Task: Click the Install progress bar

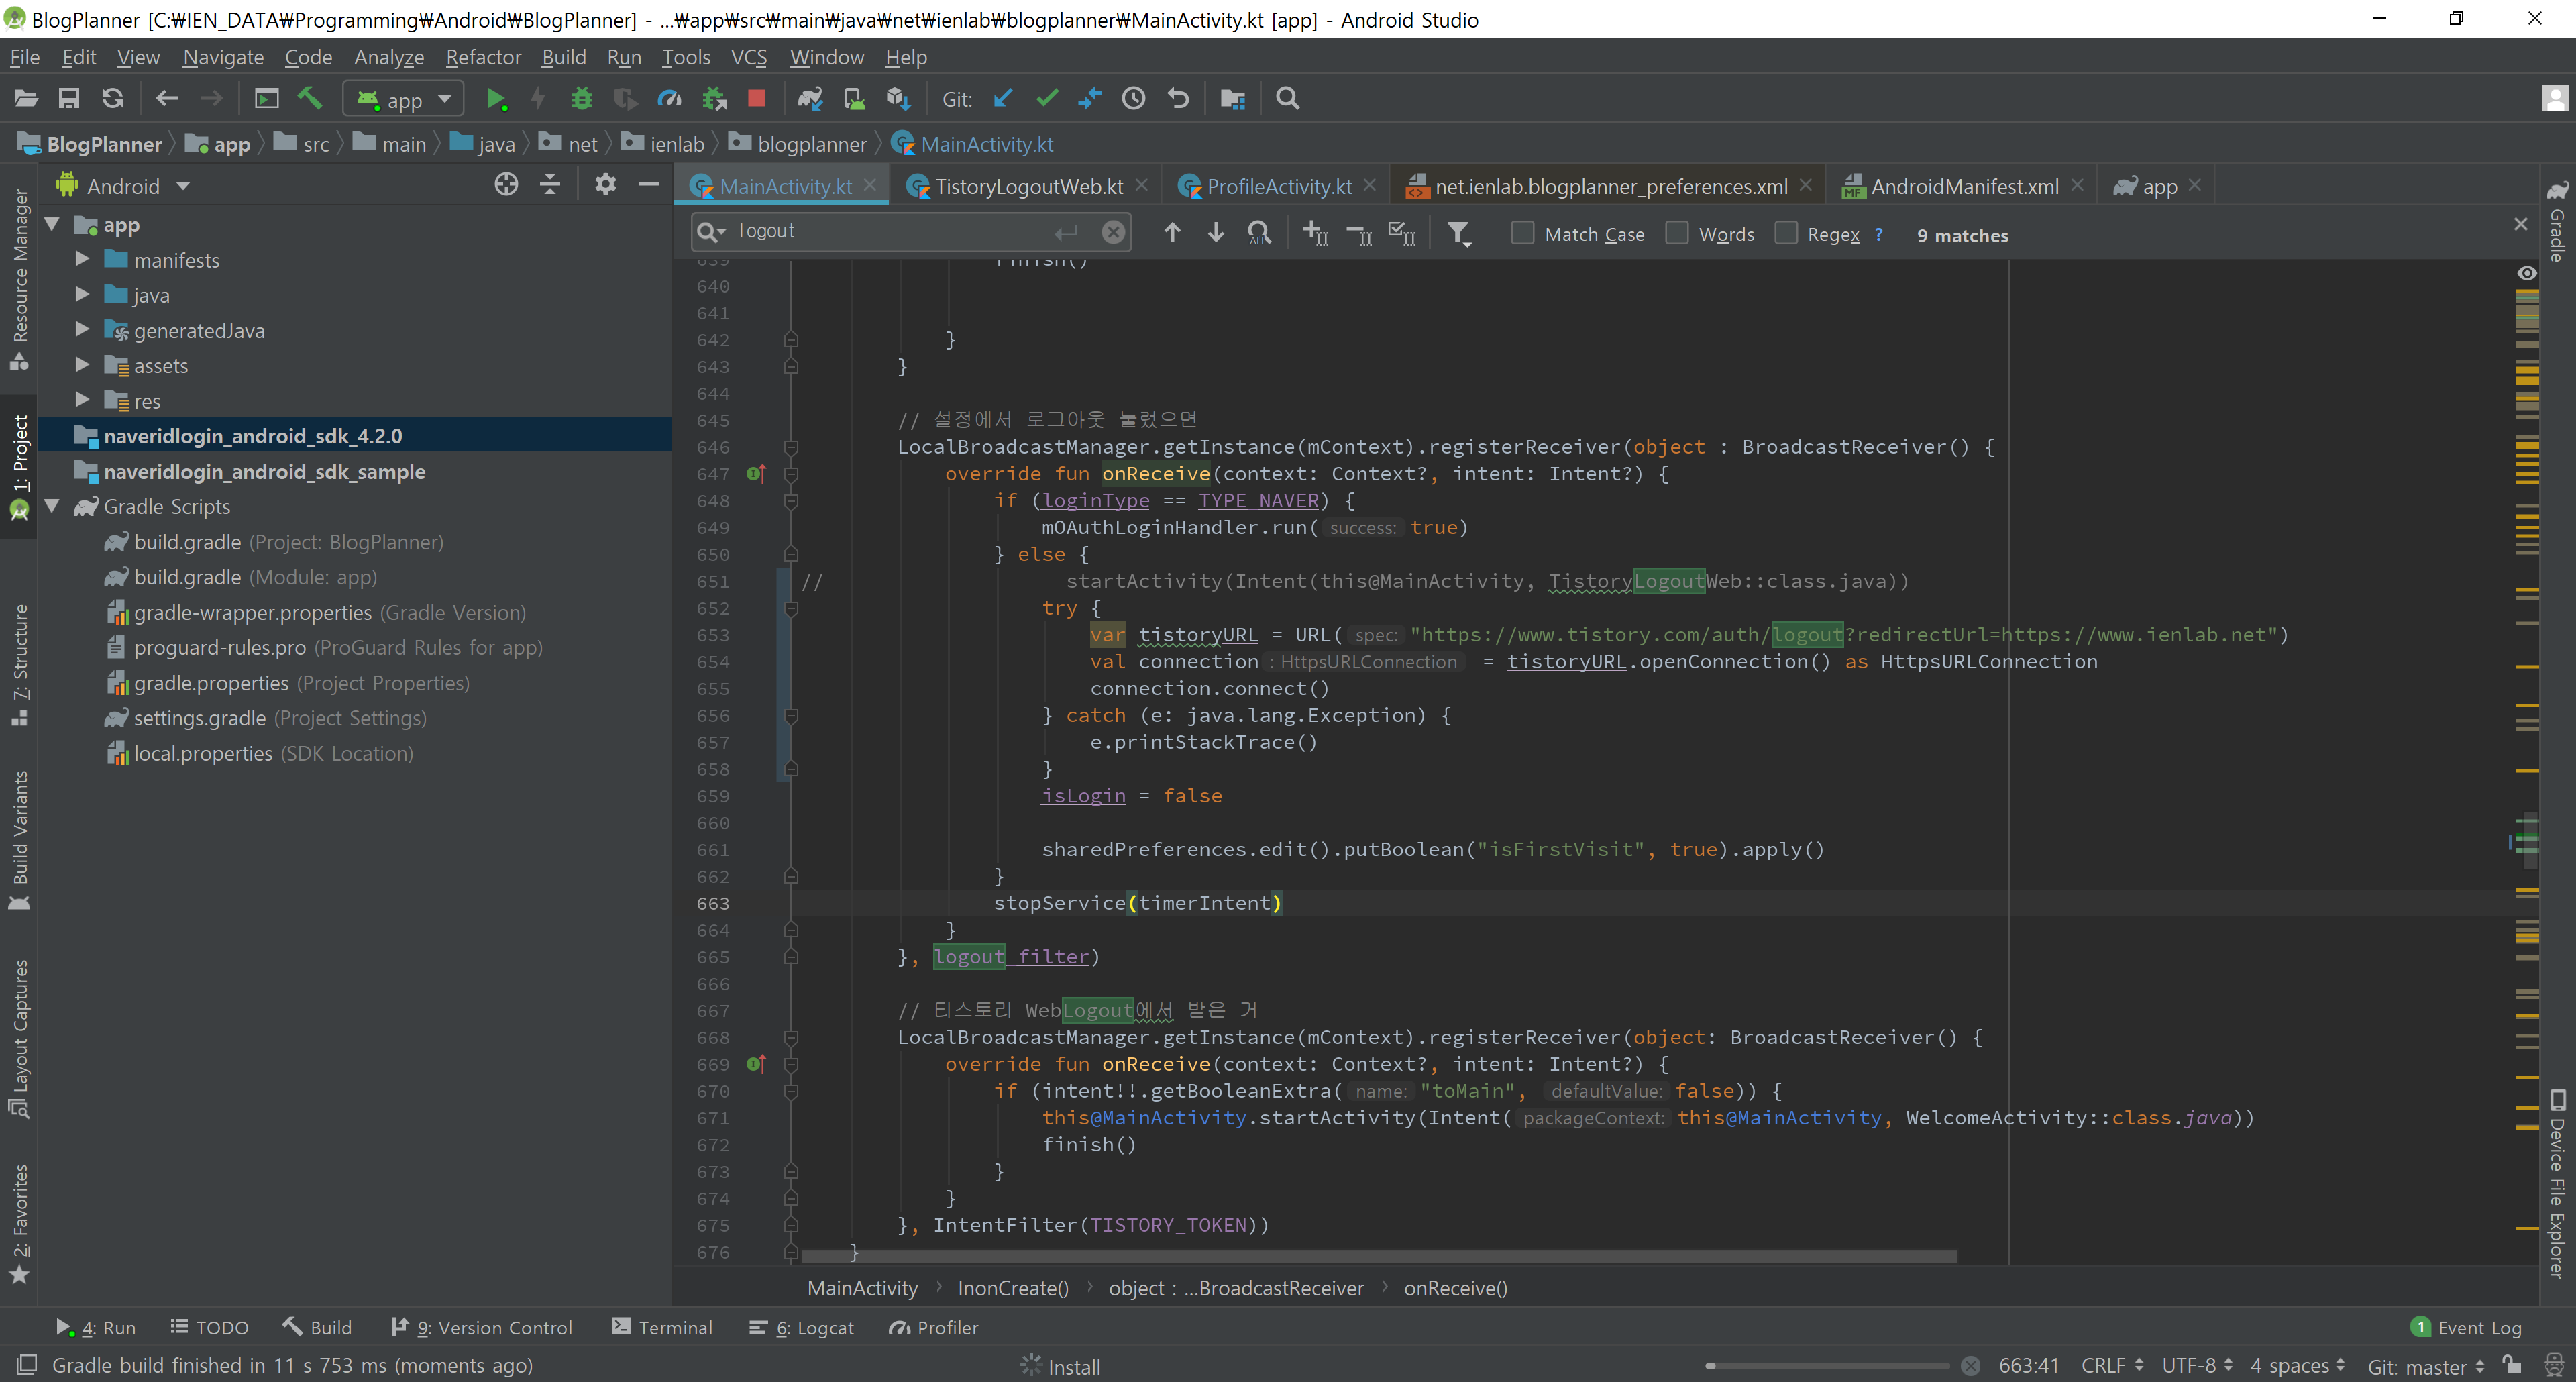Action: [x=1829, y=1365]
